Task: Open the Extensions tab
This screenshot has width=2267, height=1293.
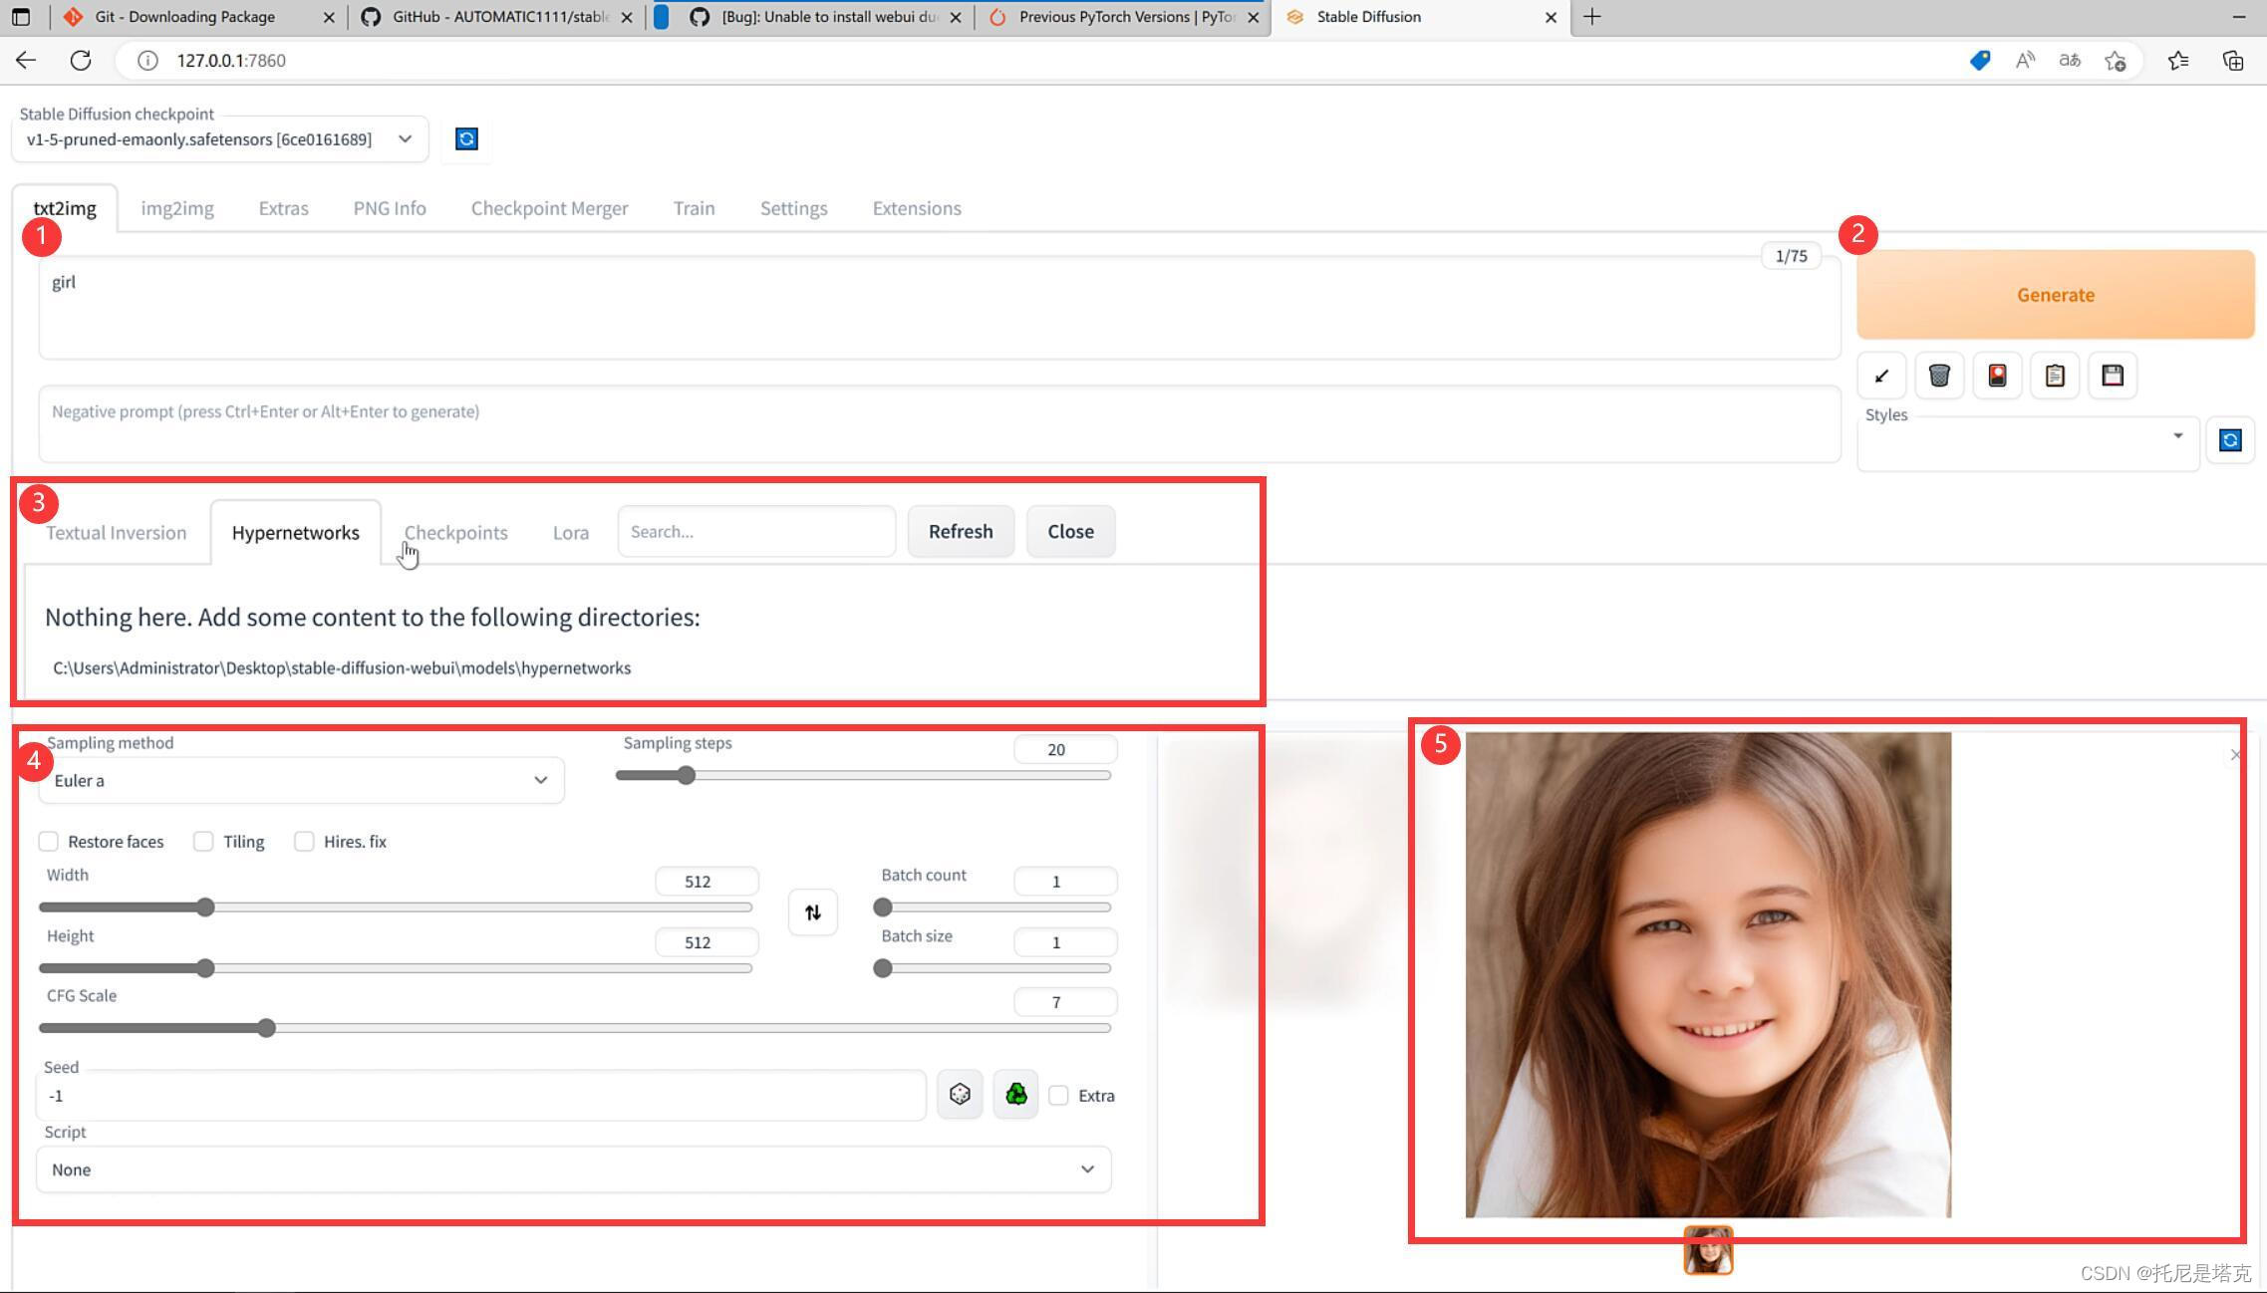Action: tap(917, 208)
